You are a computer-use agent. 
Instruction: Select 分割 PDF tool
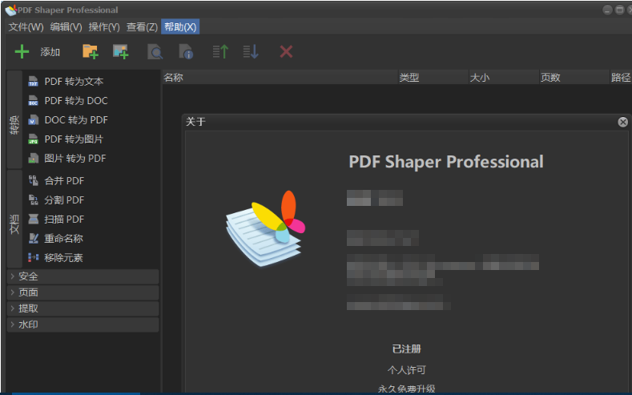[64, 200]
